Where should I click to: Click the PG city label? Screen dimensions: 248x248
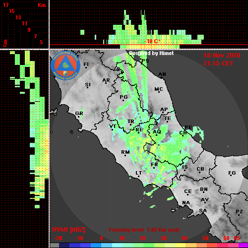[124, 97]
